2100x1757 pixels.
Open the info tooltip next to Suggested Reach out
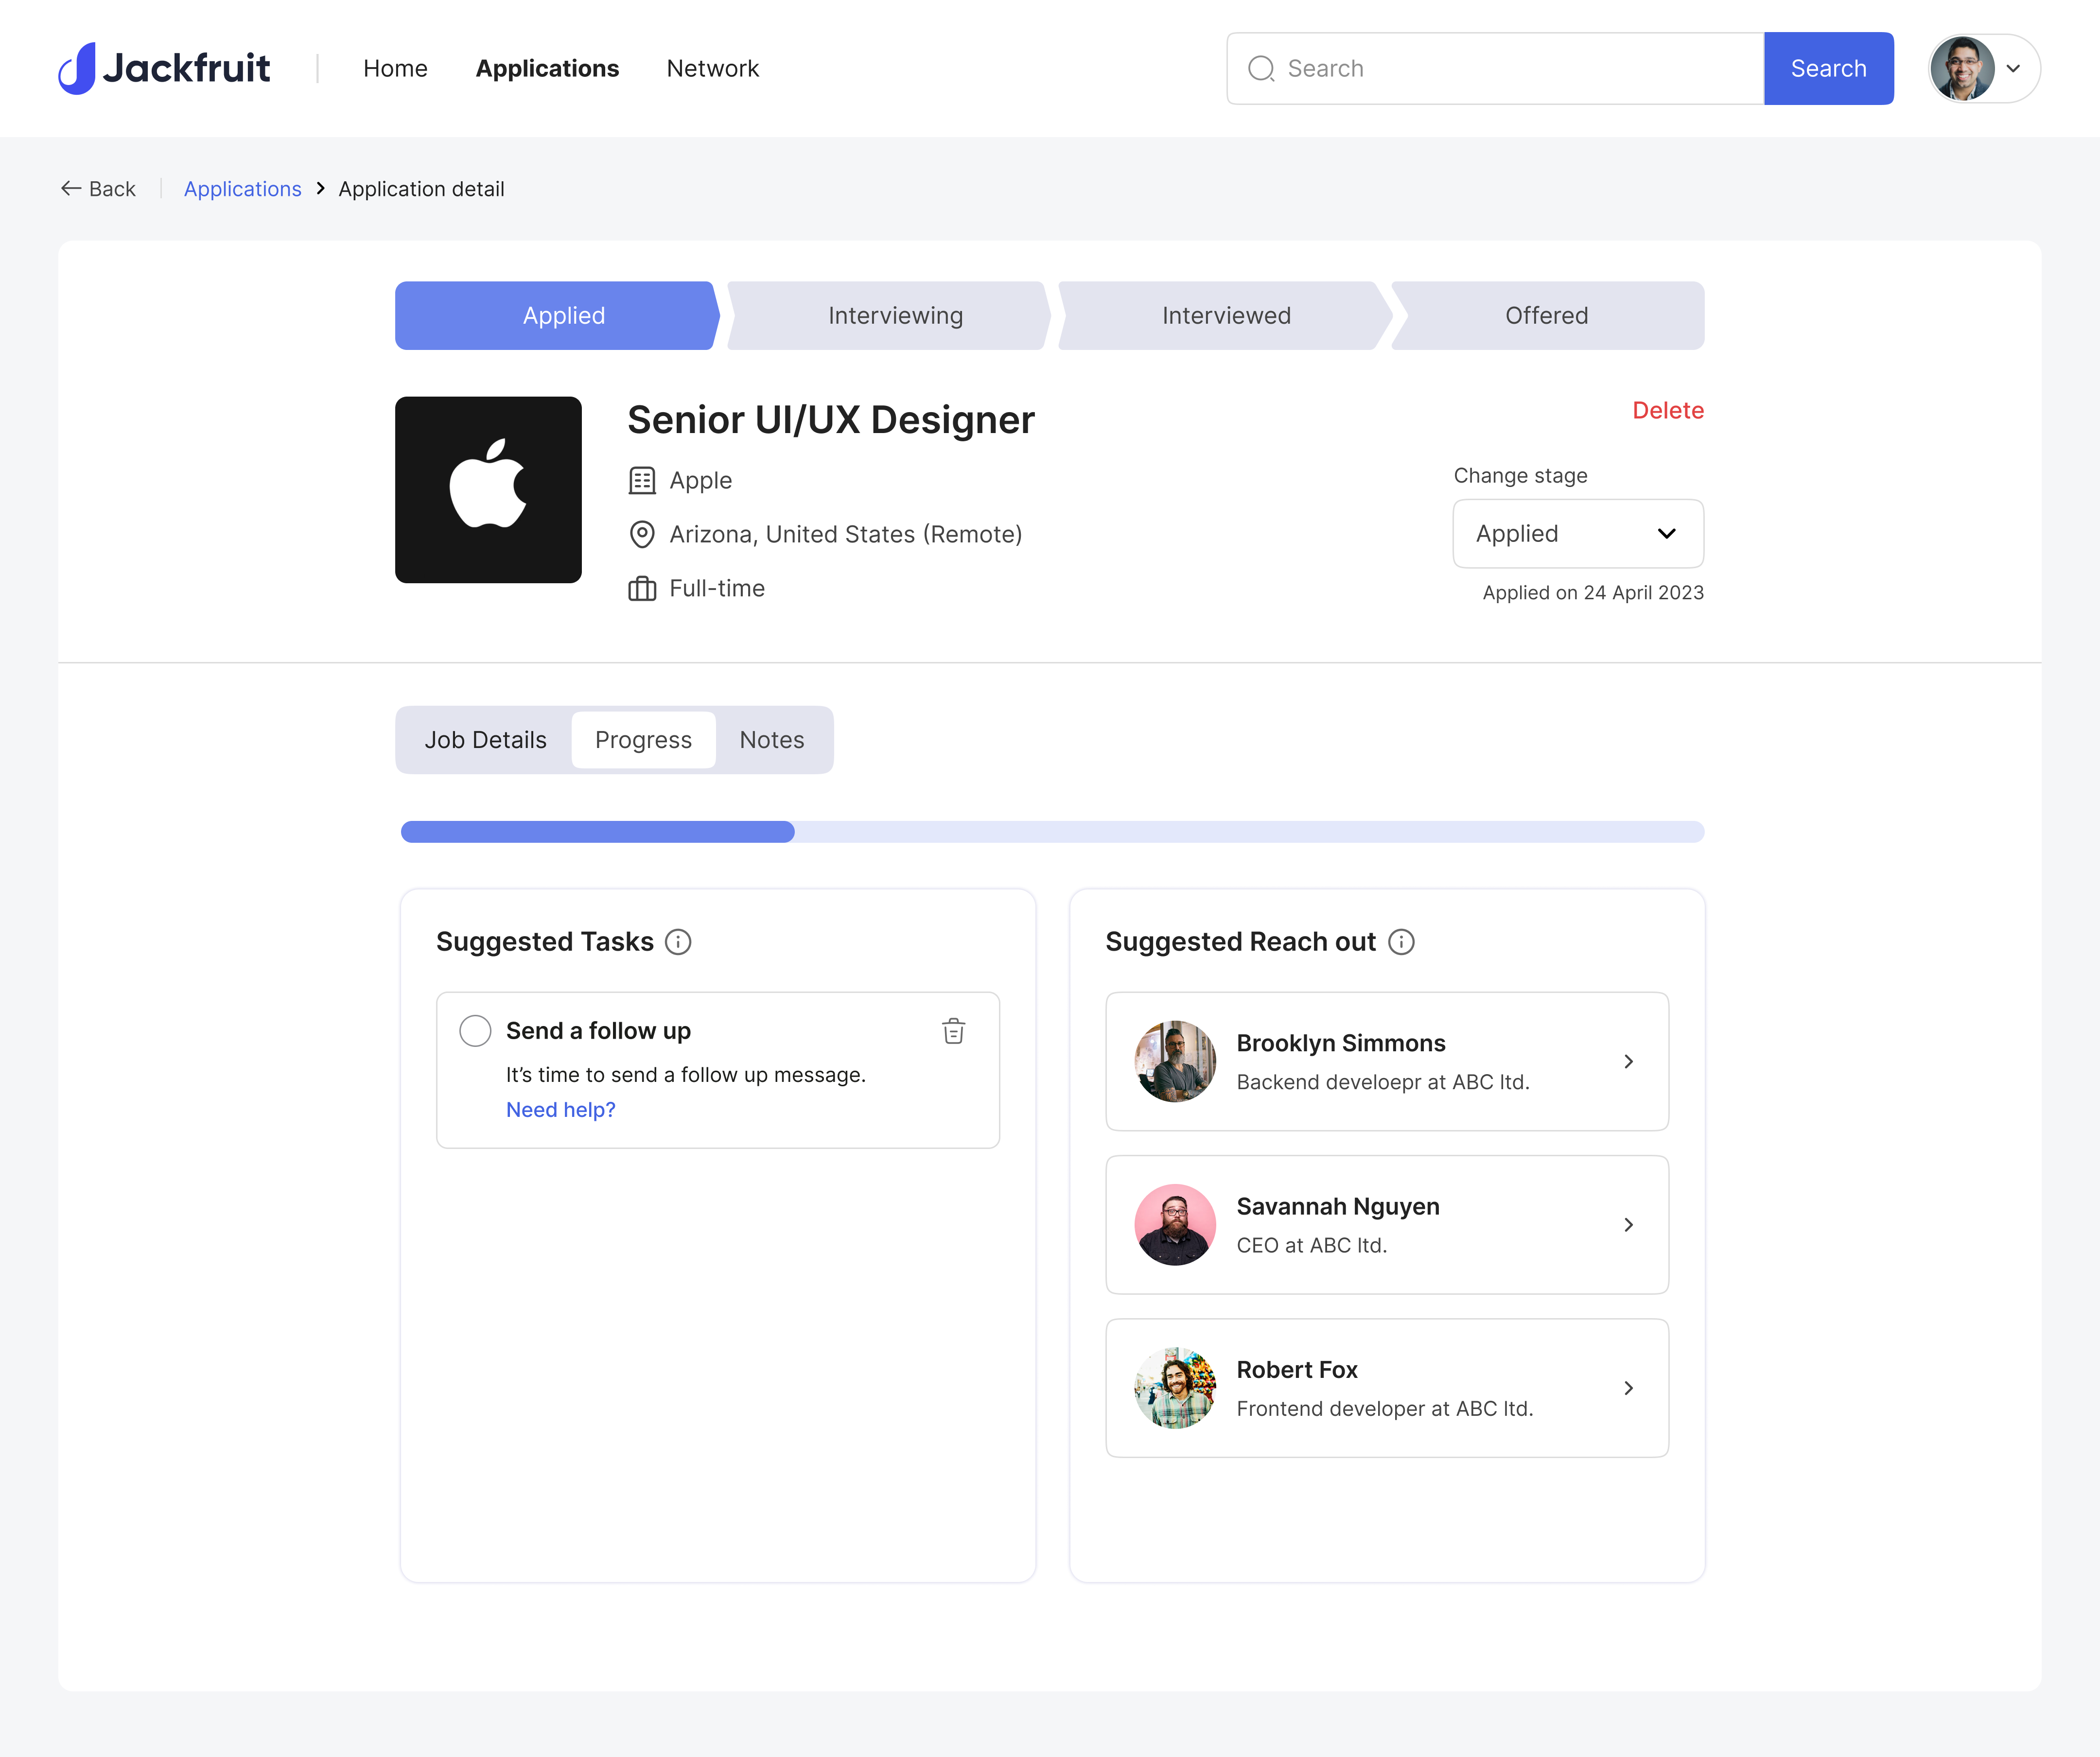(x=1401, y=941)
